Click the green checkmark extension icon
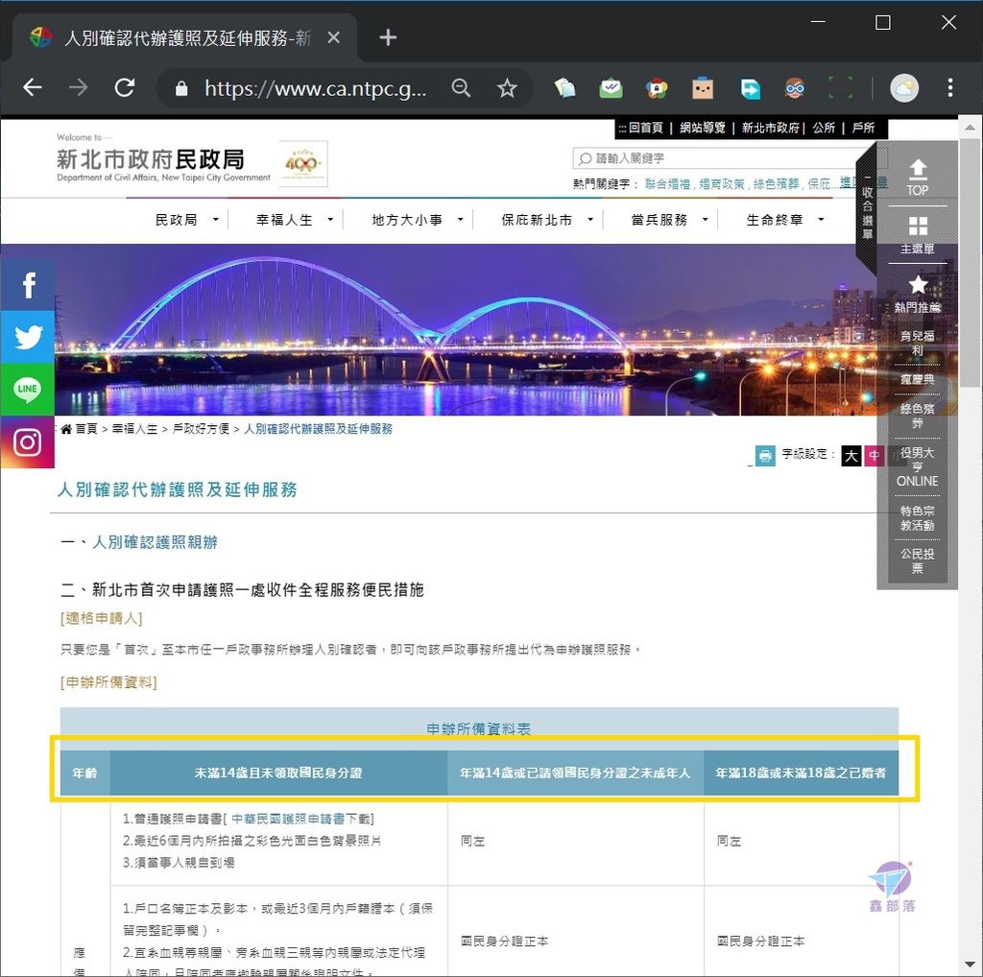Screen dimensions: 983x977 click(611, 88)
